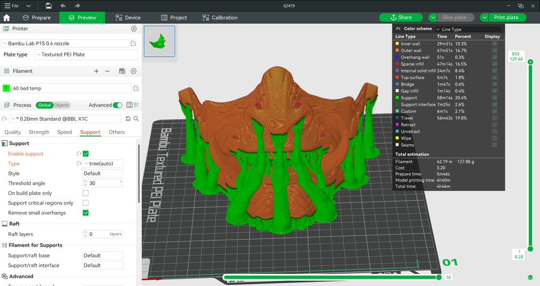This screenshot has height=286, width=540.
Task: Edit the Bambu Lab P1S printer preset
Action: (x=133, y=43)
